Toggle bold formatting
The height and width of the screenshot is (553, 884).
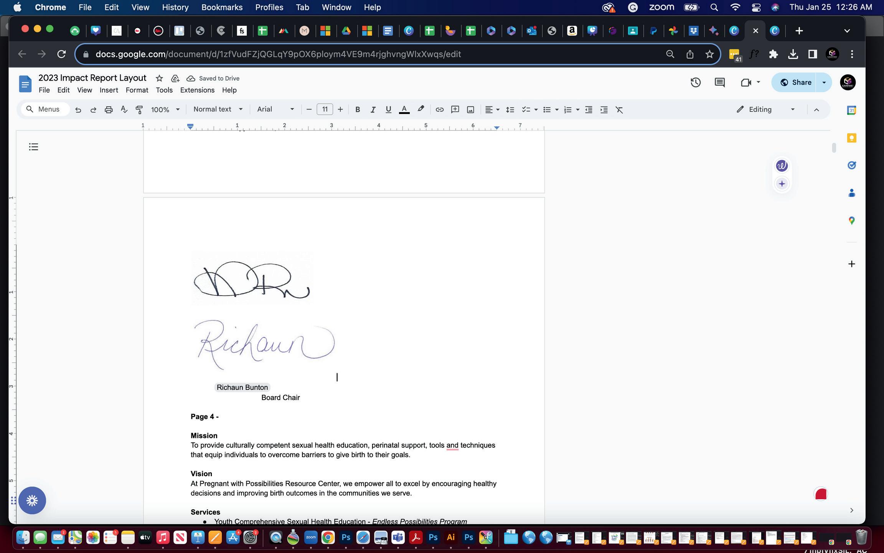coord(357,109)
